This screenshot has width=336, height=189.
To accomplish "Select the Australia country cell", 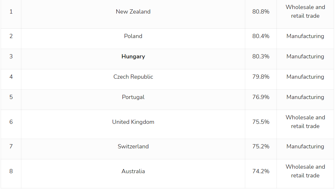I will click(133, 171).
